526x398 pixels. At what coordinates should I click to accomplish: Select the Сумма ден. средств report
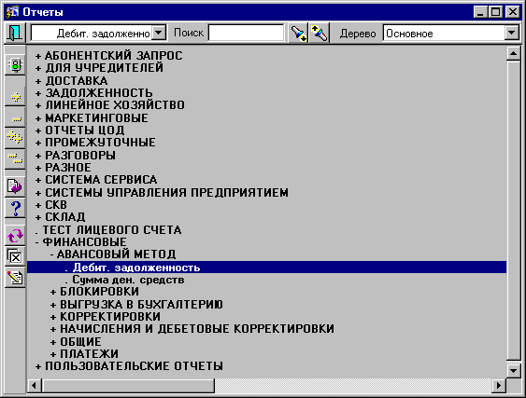(x=128, y=280)
